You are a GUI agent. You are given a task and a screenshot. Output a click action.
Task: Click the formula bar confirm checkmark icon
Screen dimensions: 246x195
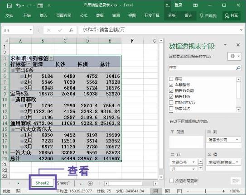(60, 30)
